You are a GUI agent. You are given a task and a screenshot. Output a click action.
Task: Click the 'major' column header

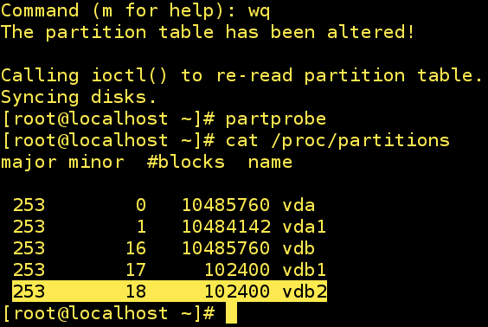29,163
